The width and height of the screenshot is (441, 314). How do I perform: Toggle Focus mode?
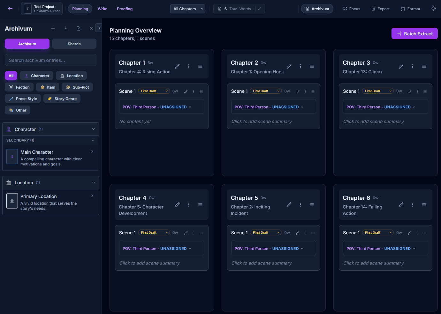tap(352, 9)
